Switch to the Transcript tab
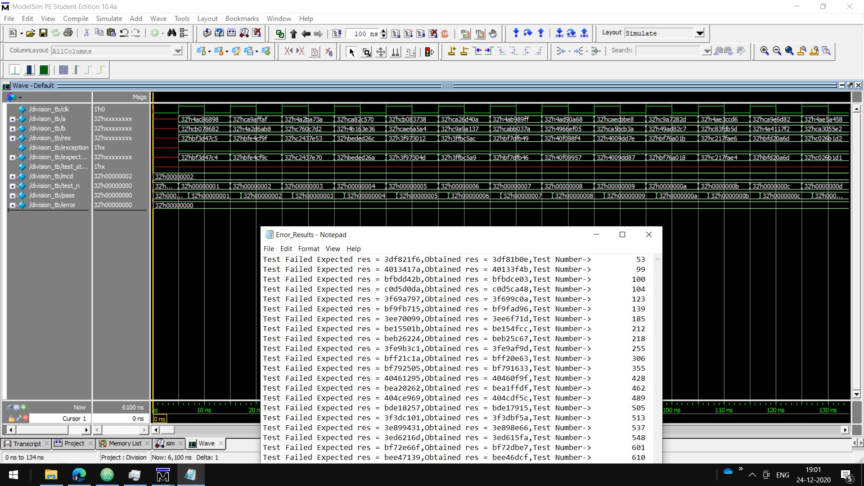Image resolution: width=864 pixels, height=486 pixels. (26, 443)
